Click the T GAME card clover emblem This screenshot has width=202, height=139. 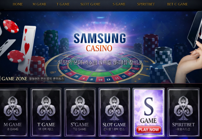pos(46,108)
